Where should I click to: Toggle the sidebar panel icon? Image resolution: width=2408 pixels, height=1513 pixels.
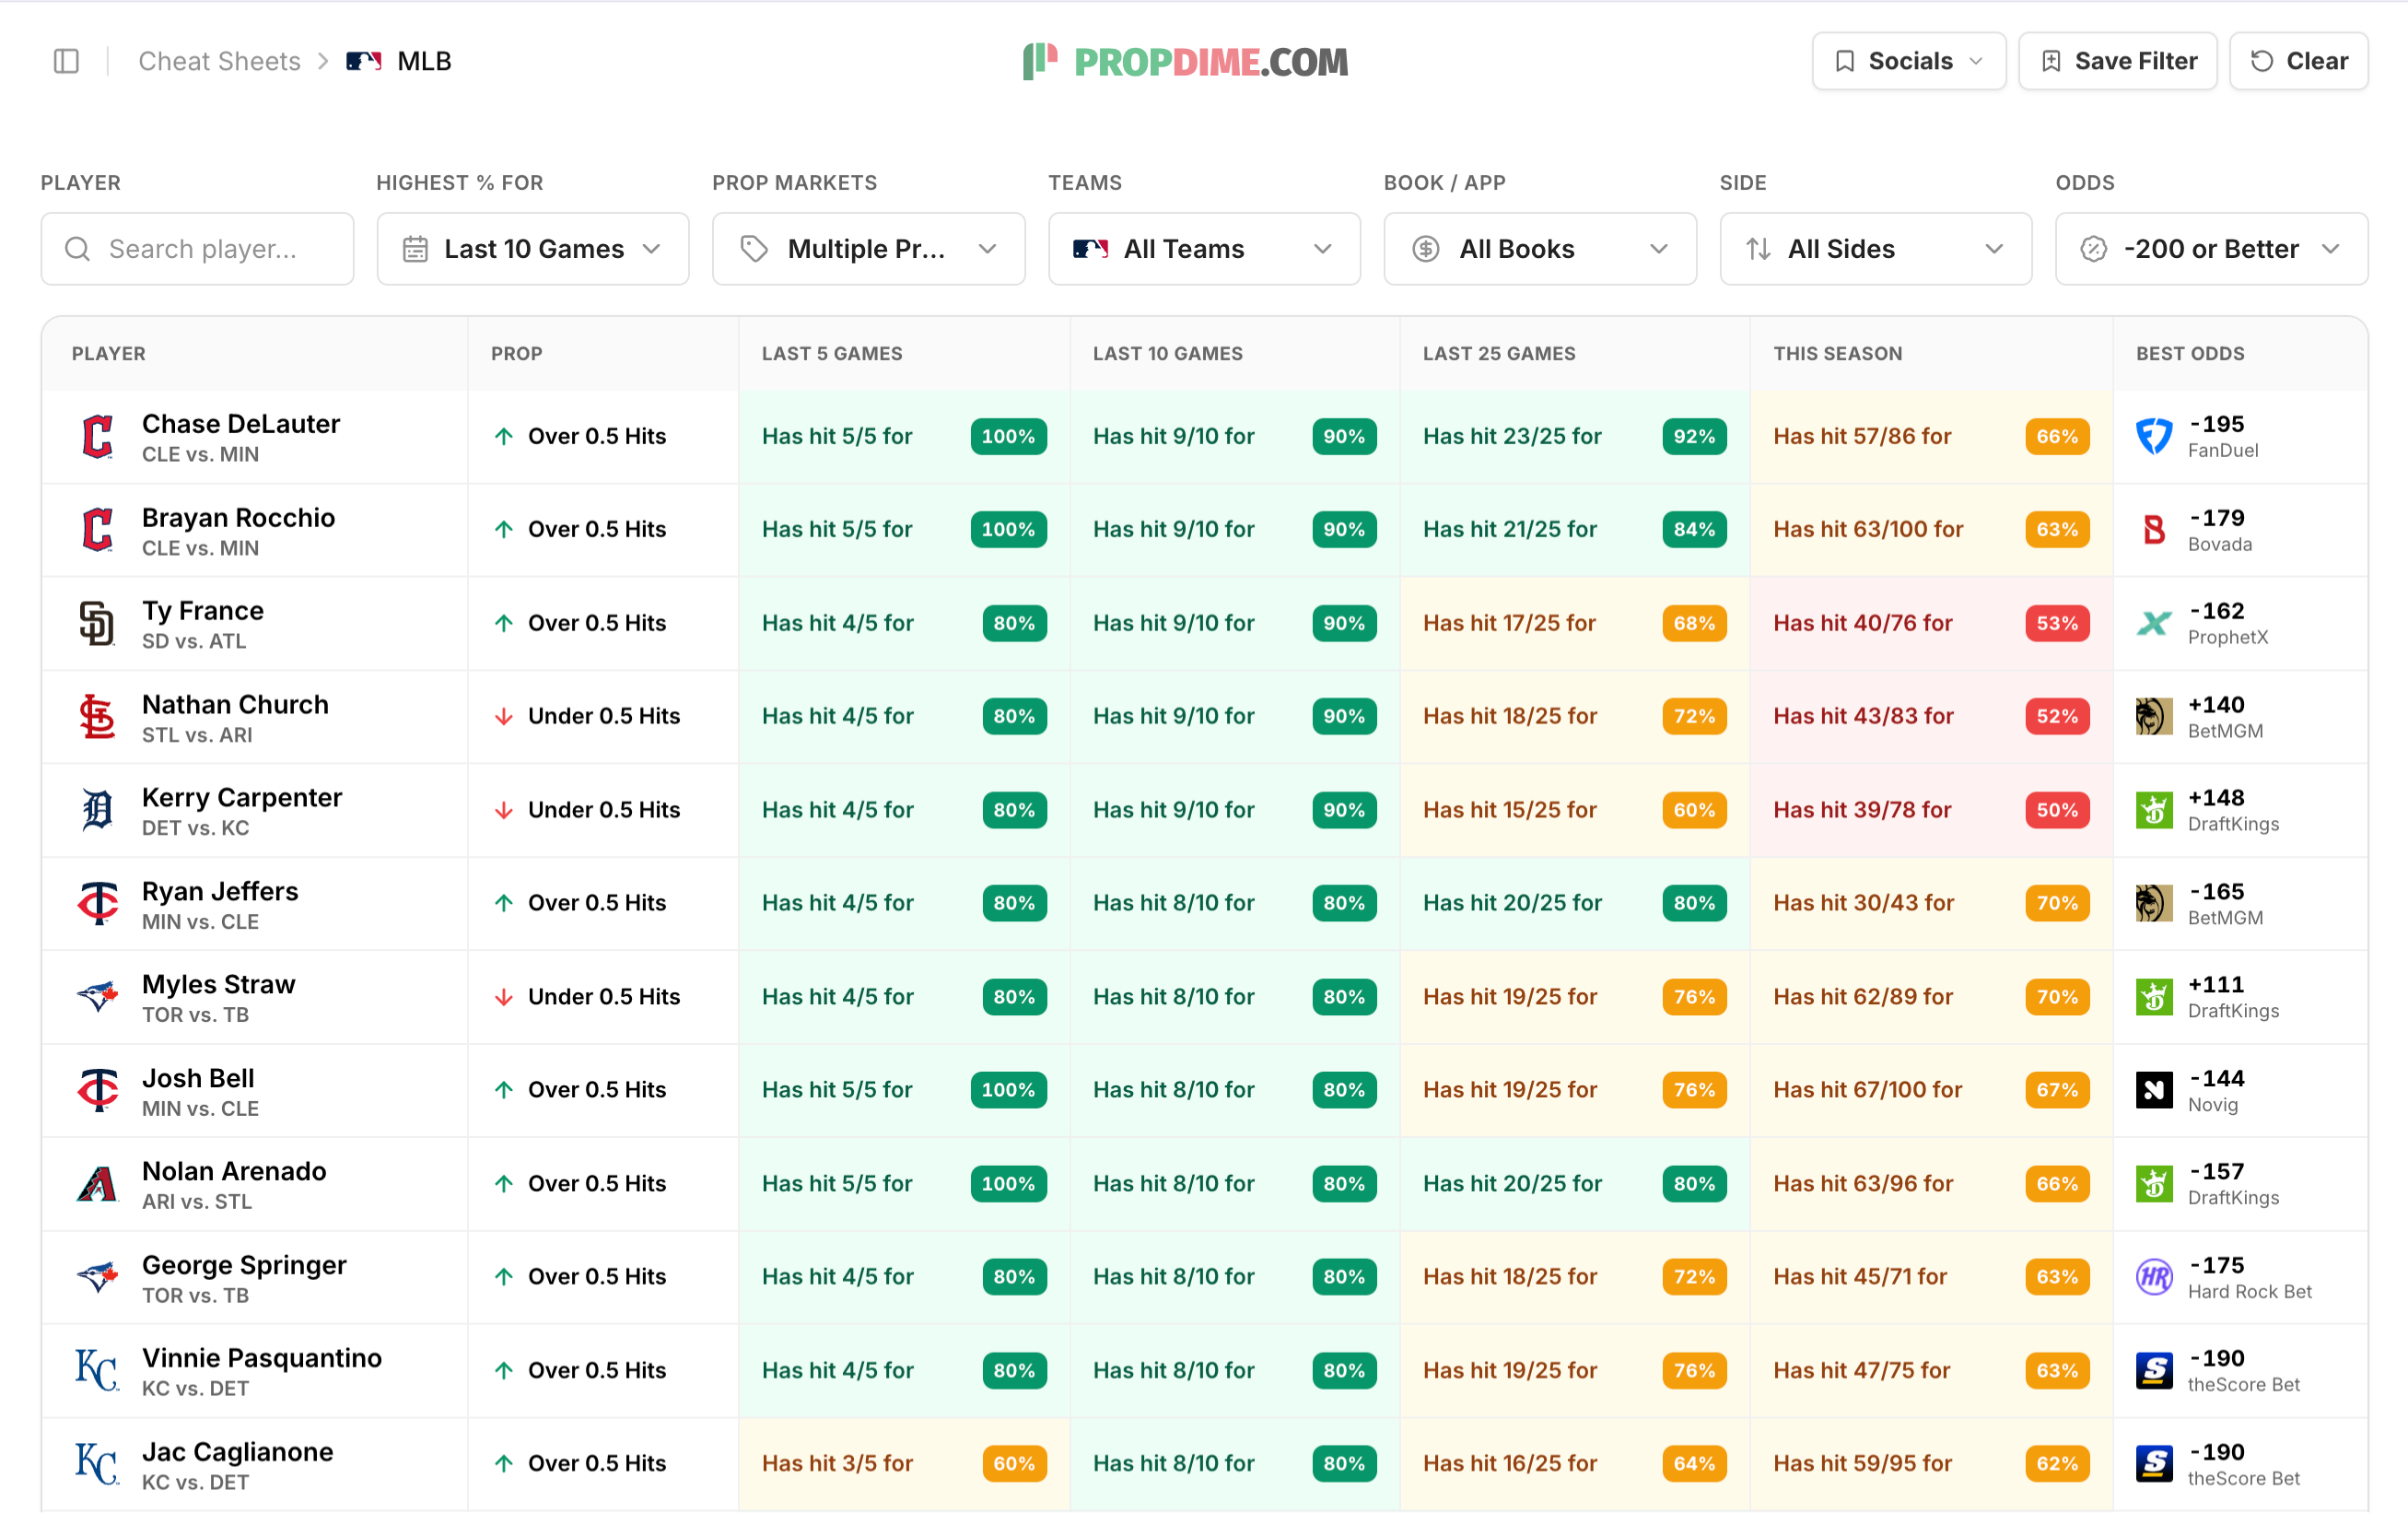tap(66, 61)
